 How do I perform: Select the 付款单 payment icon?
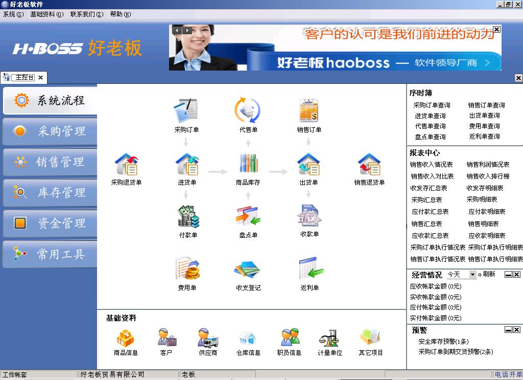[x=187, y=217]
